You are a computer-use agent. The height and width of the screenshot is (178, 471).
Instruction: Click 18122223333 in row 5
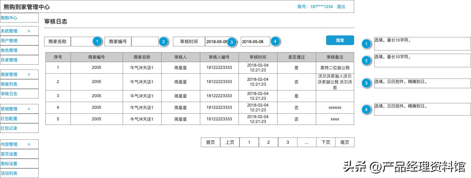point(219,119)
